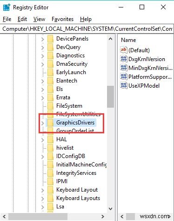Viewport: 174px width, 221px height.
Task: Click the DmaSecurity folder icon
Action: coord(50,64)
